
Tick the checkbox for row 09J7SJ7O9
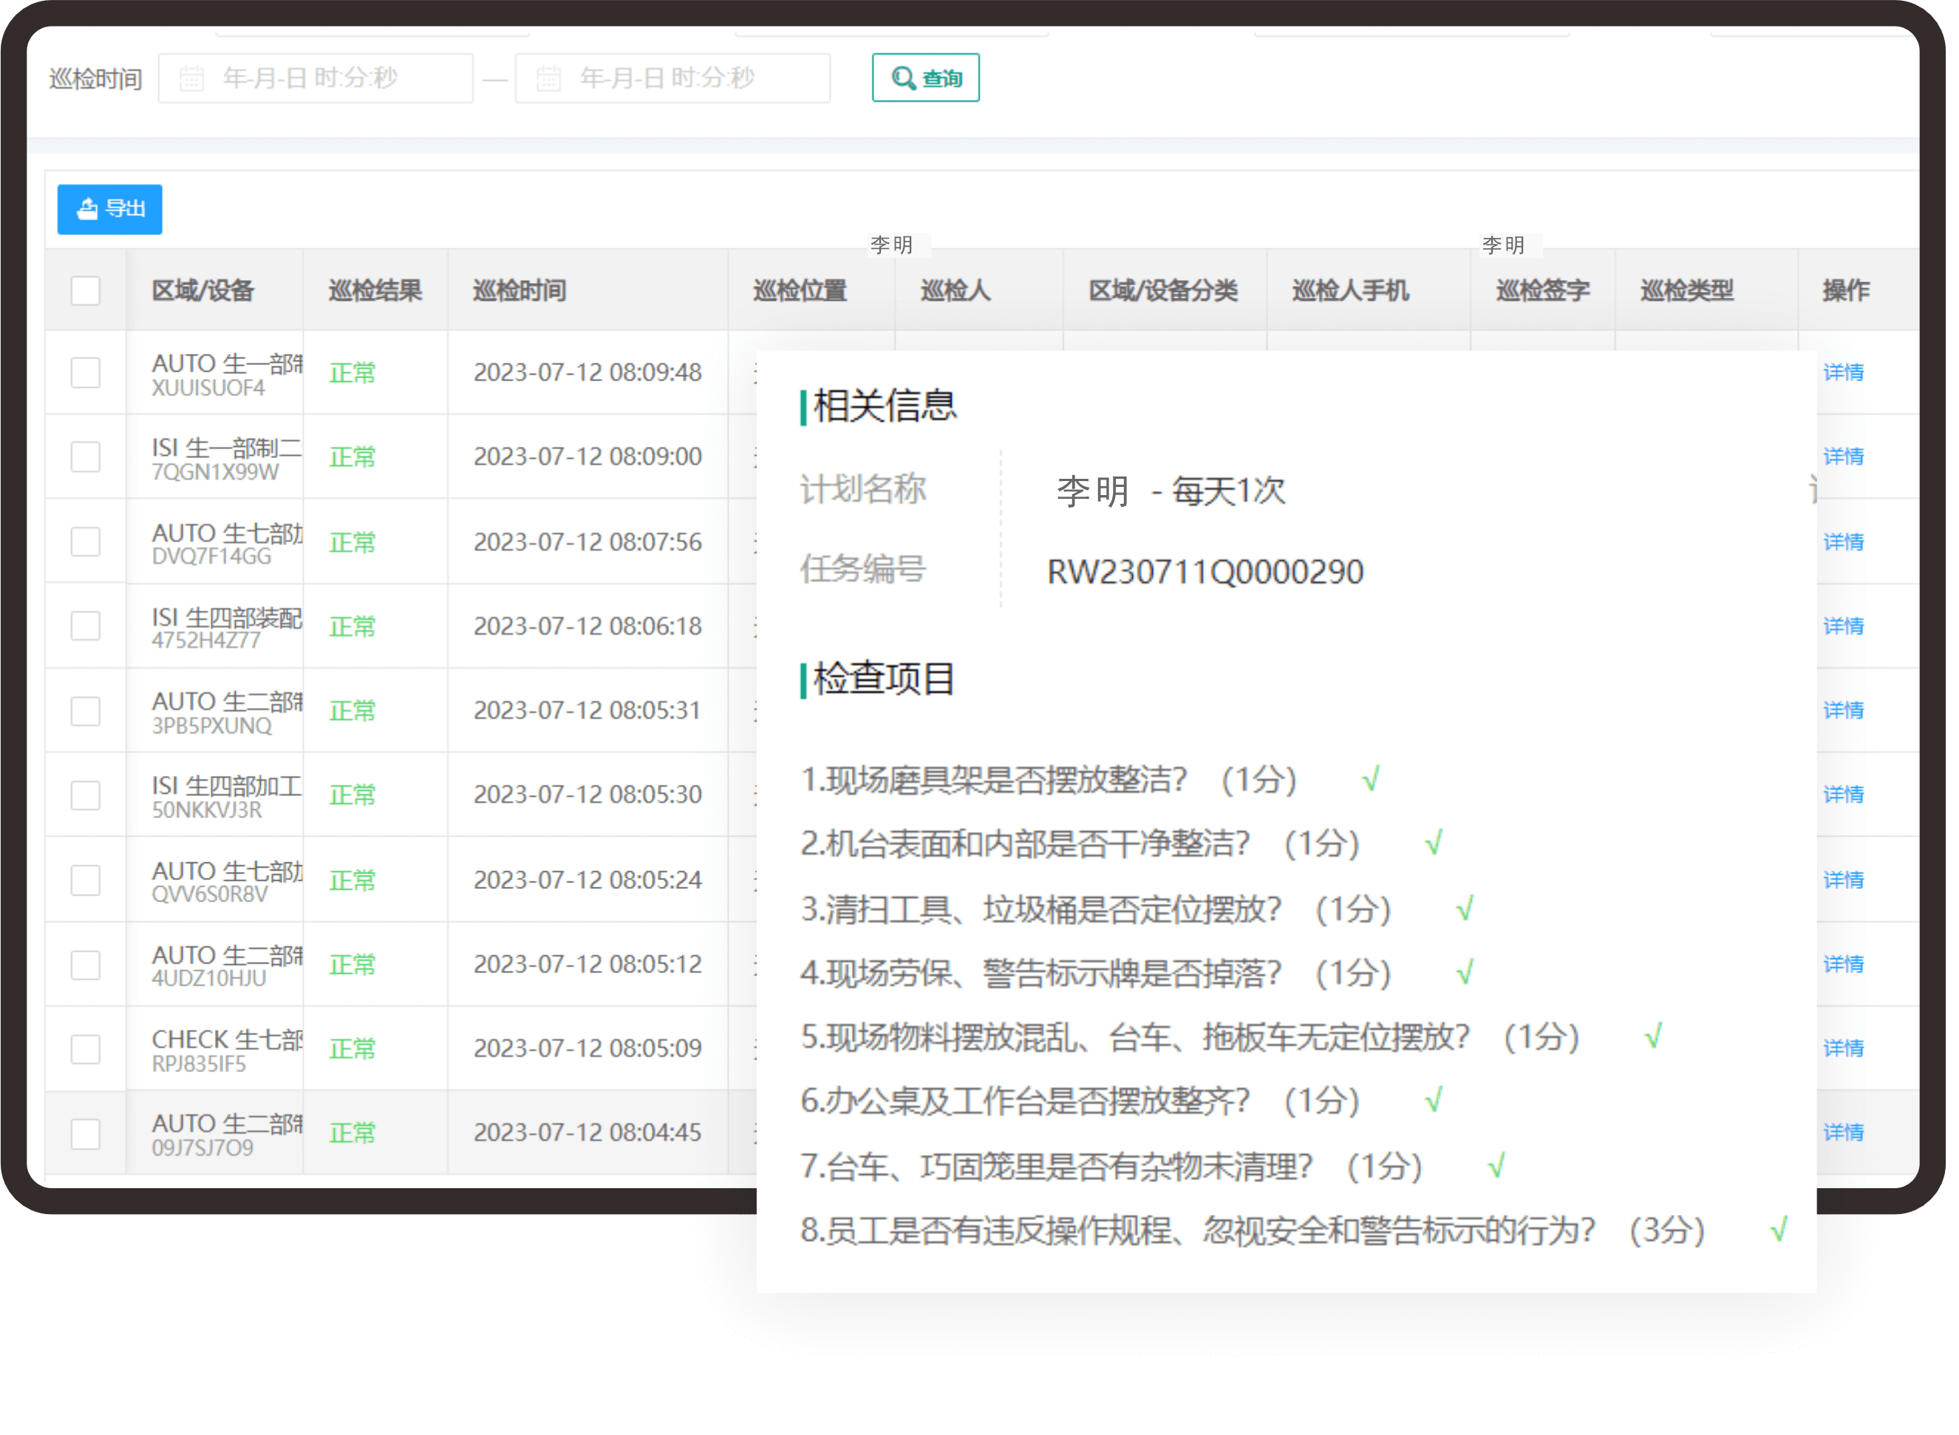pyautogui.click(x=85, y=1134)
